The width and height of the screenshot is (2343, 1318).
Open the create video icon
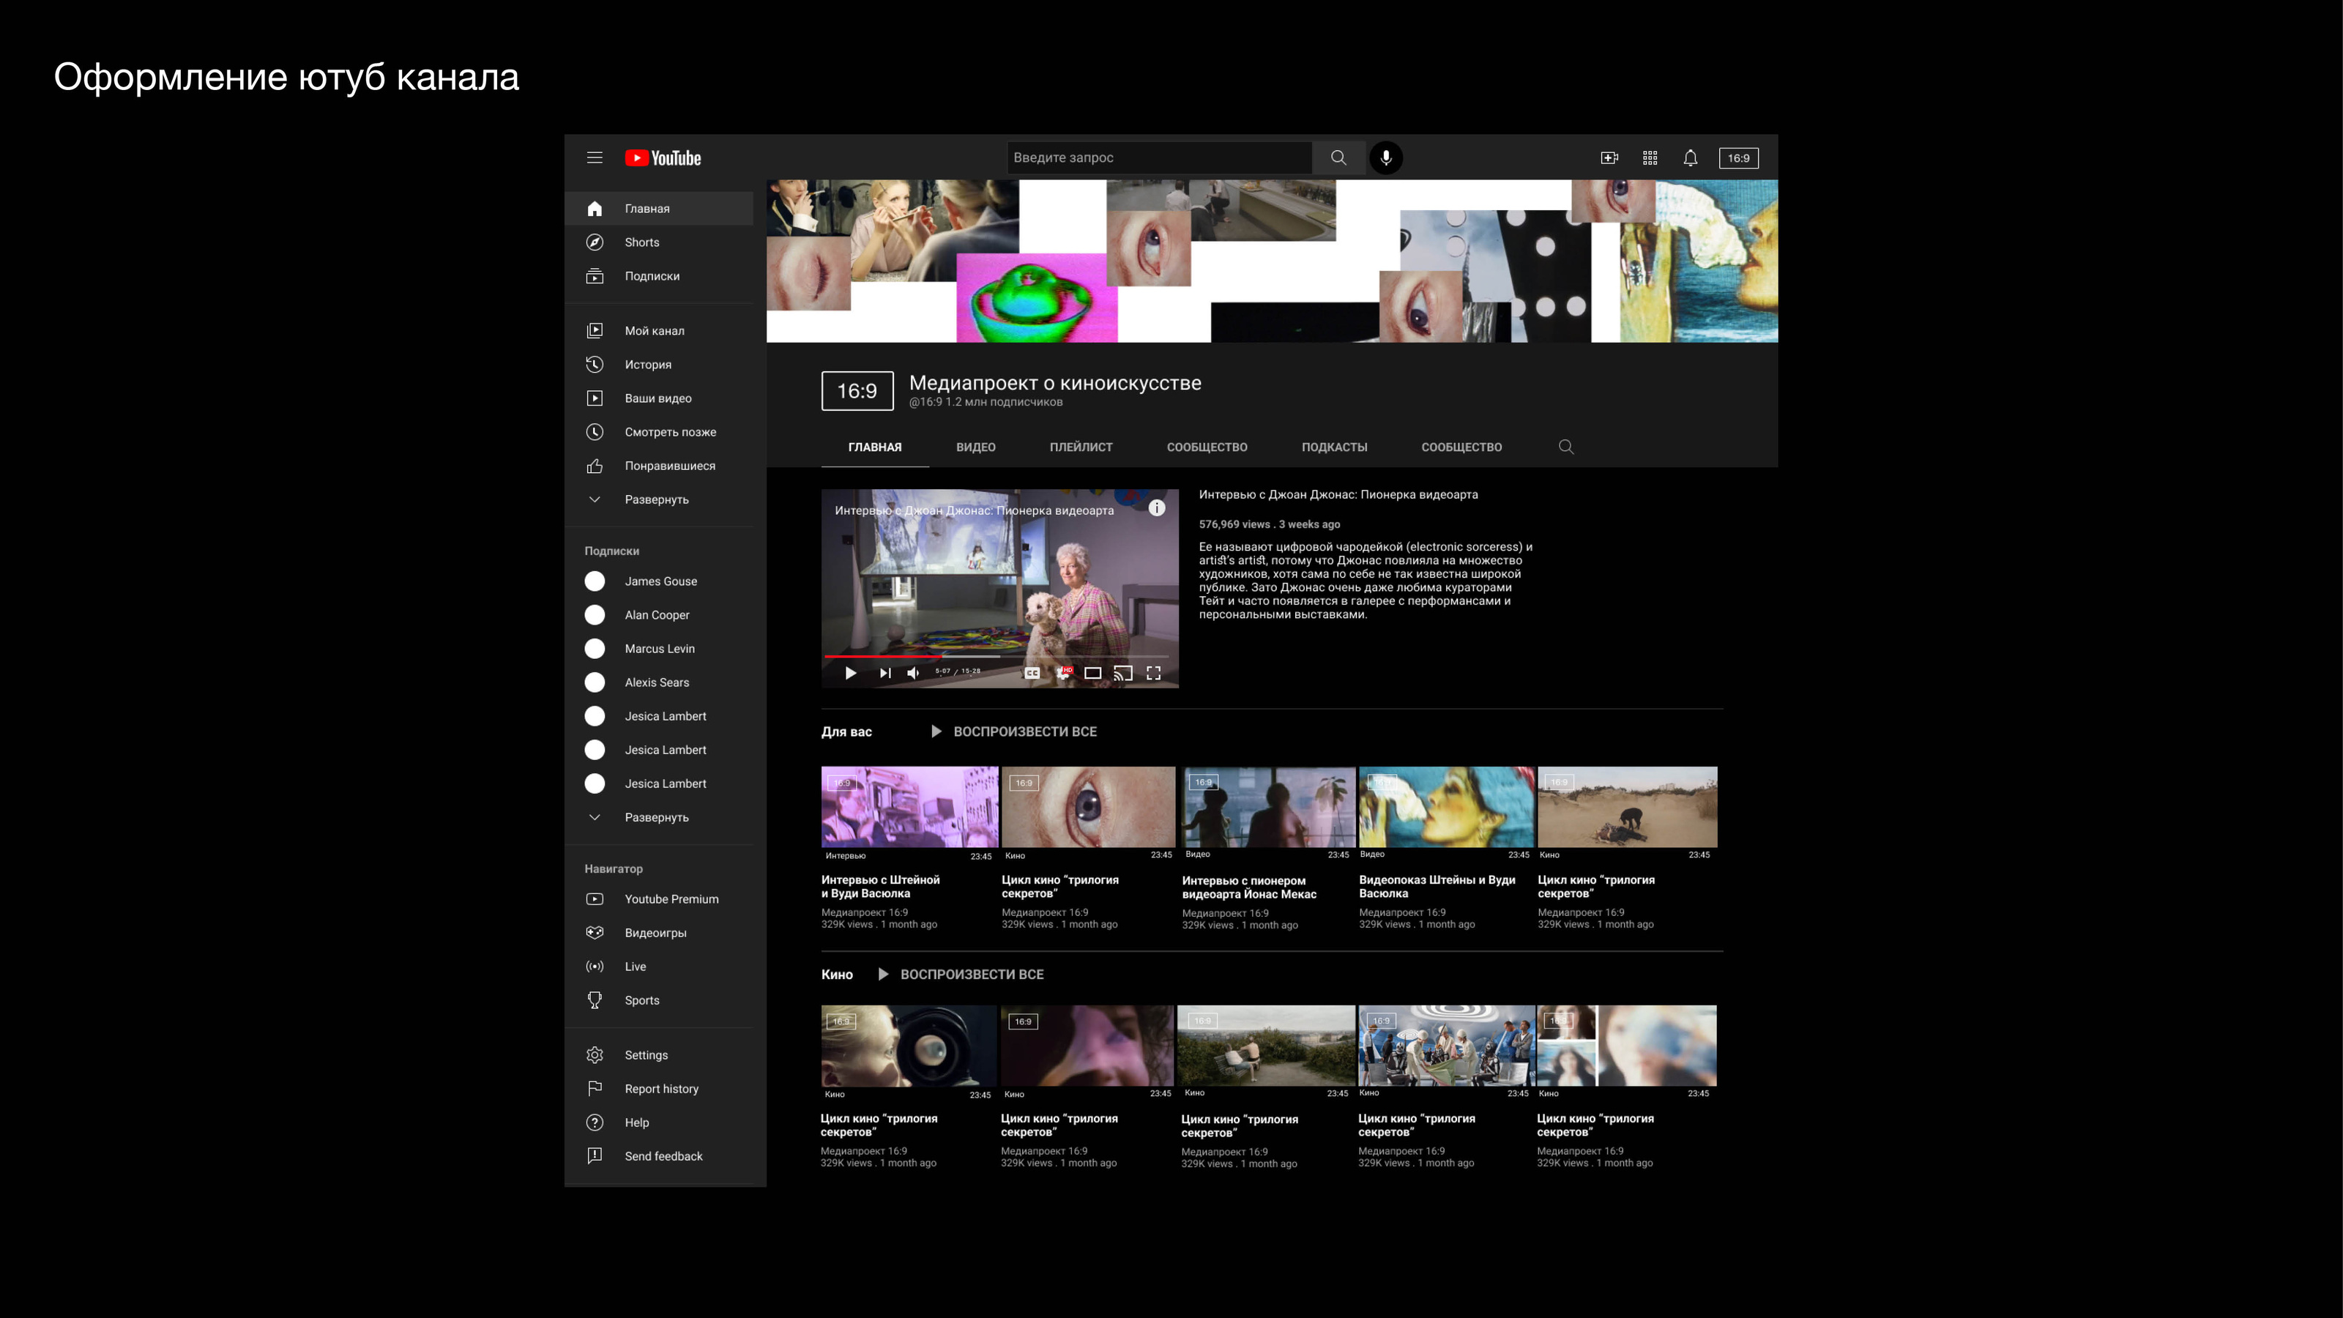pyautogui.click(x=1609, y=157)
